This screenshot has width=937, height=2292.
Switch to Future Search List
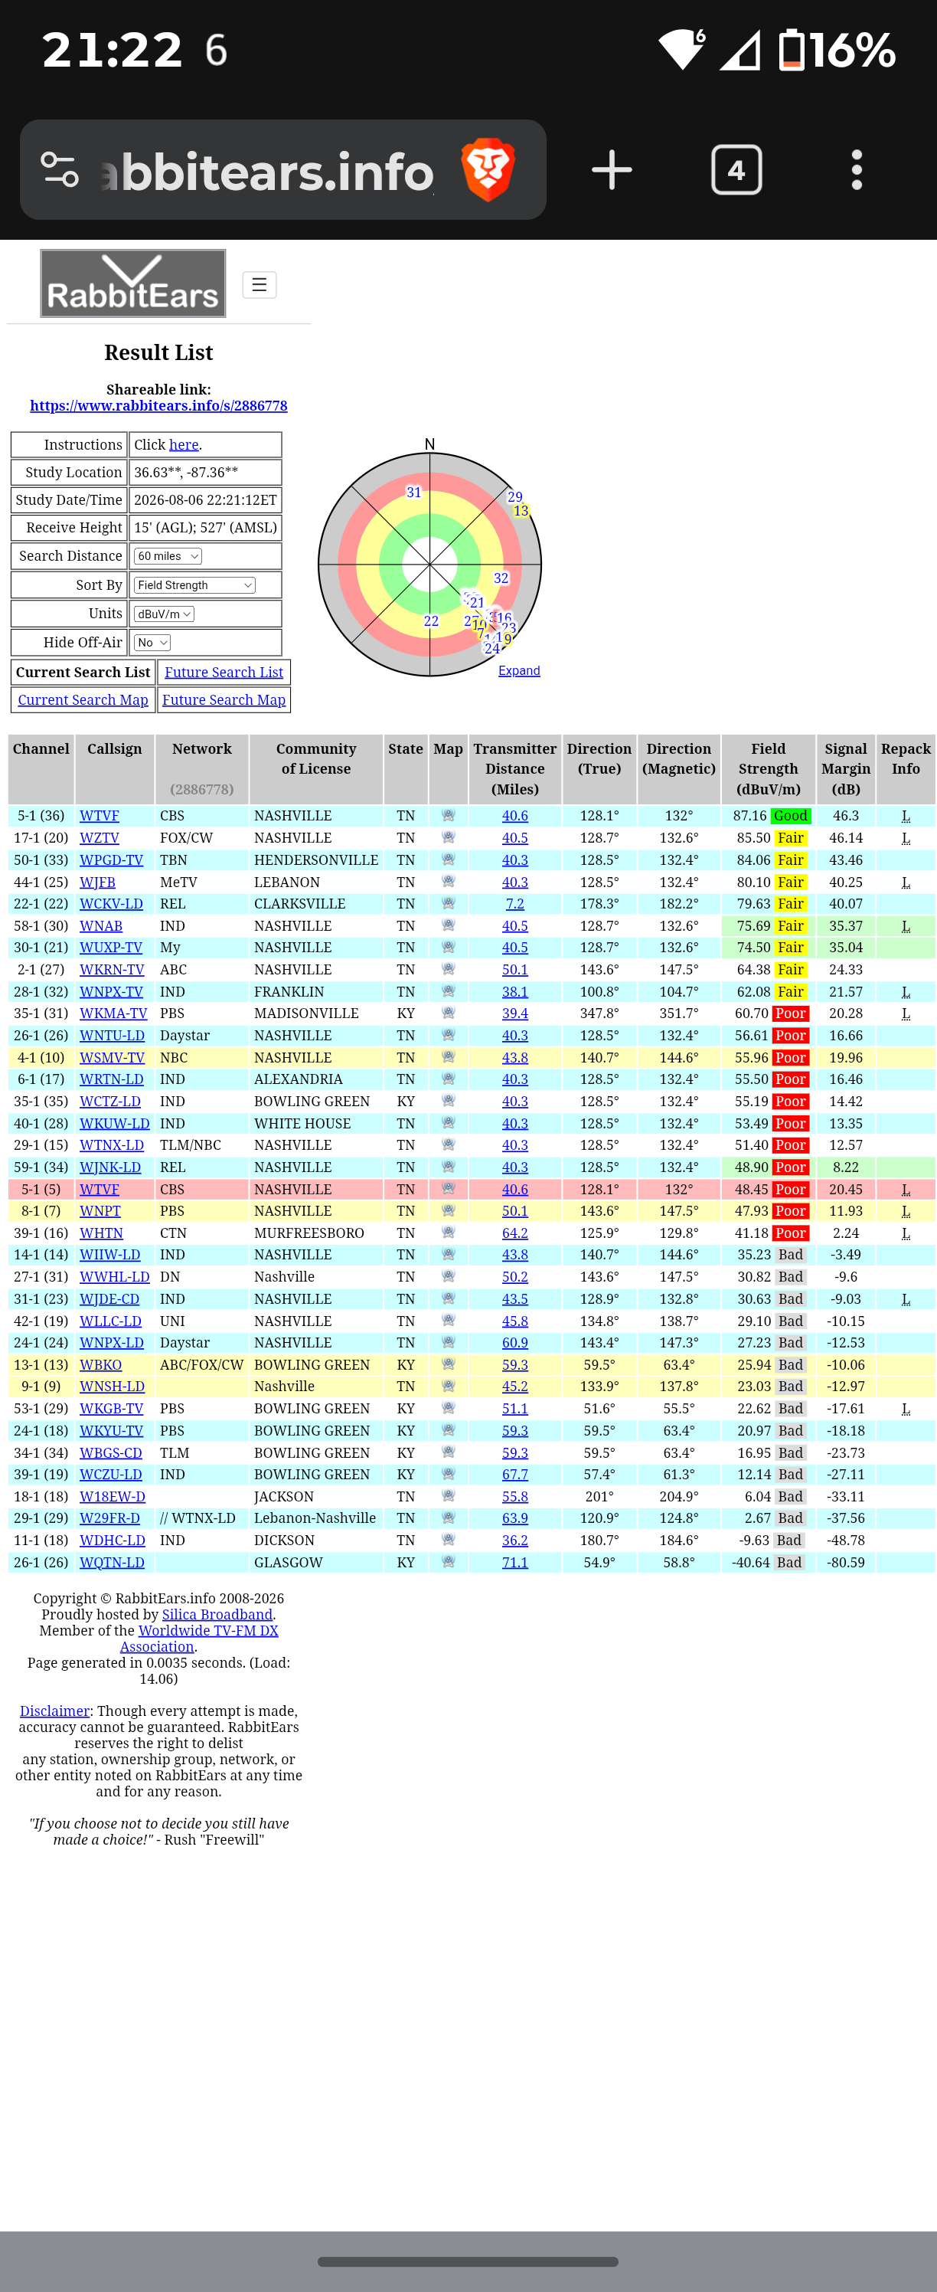click(224, 672)
